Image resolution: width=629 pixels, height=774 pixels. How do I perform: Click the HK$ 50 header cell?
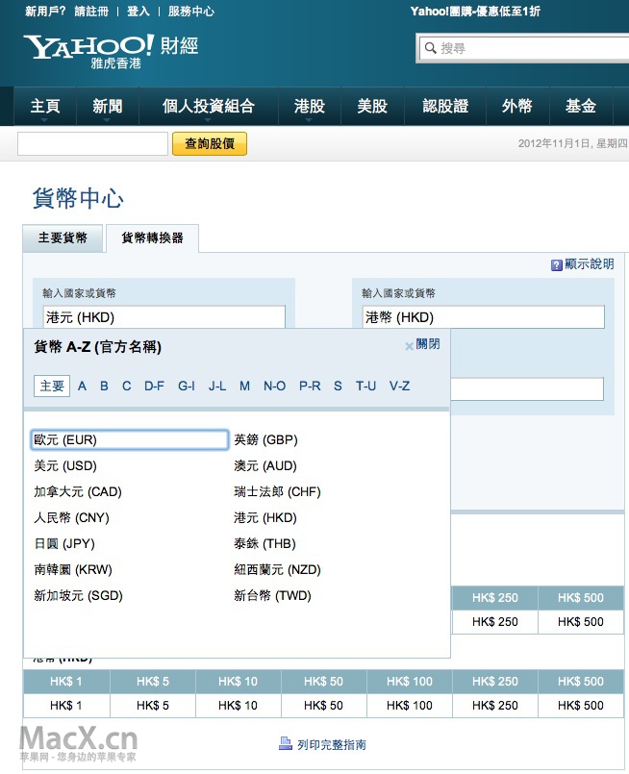click(x=323, y=682)
